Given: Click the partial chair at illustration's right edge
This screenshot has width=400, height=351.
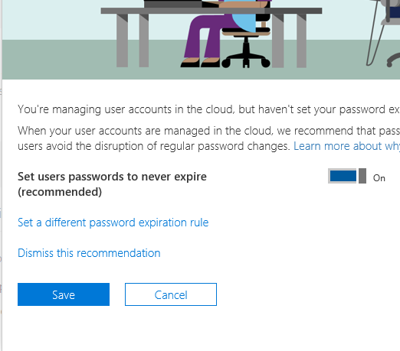Looking at the screenshot, I should click(x=383, y=33).
